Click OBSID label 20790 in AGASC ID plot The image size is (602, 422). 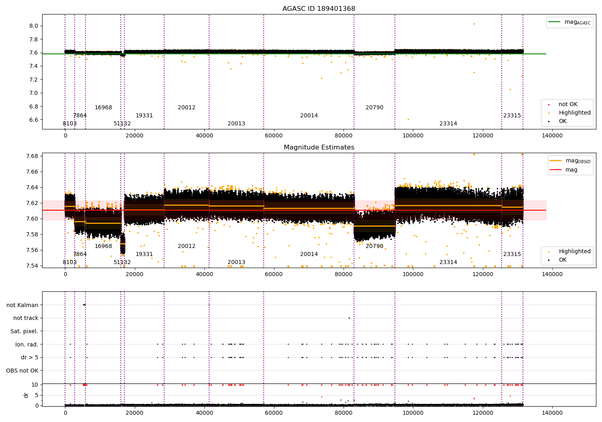click(374, 108)
